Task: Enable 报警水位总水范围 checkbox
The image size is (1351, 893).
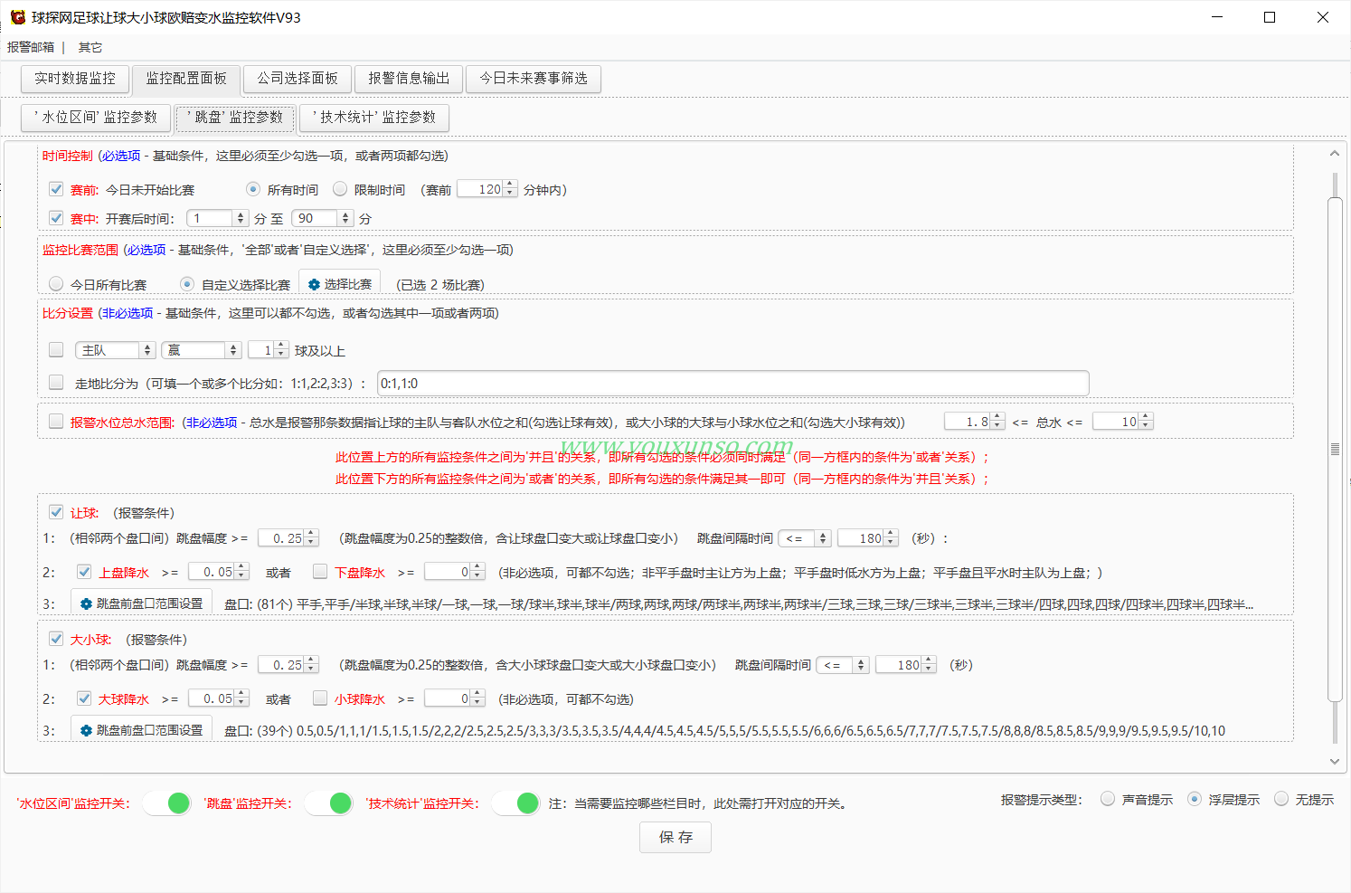Action: (56, 422)
